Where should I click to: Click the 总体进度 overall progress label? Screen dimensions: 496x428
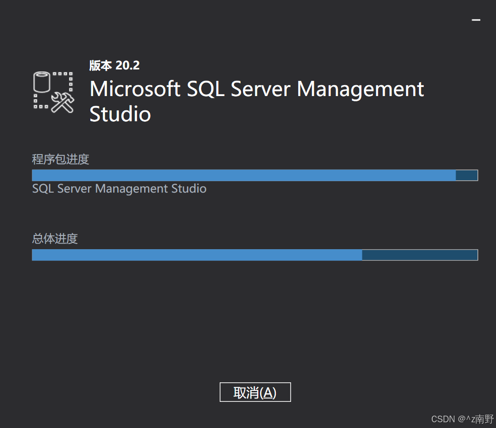54,239
